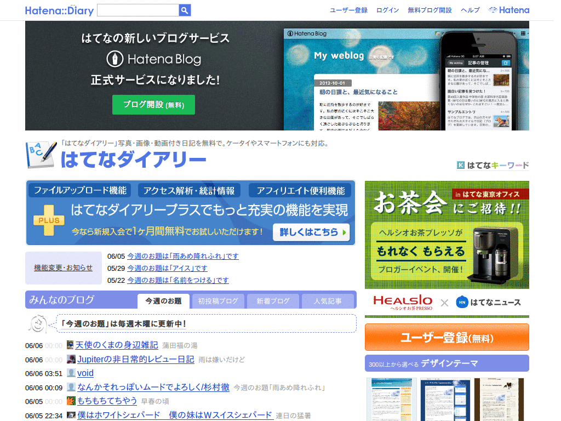Select the first blue design theme thumbnail

391,399
